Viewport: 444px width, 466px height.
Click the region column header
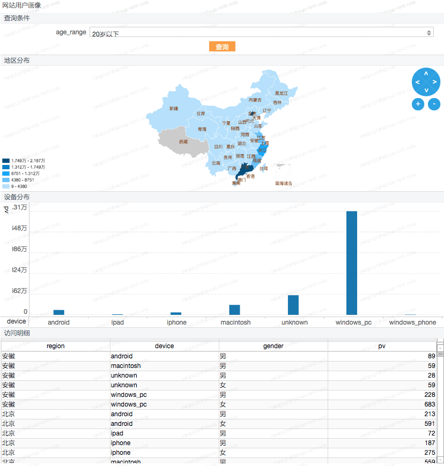pos(56,346)
